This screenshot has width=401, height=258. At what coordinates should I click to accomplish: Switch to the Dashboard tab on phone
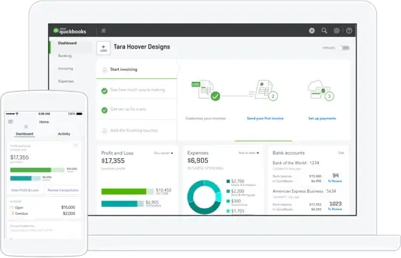click(x=24, y=134)
